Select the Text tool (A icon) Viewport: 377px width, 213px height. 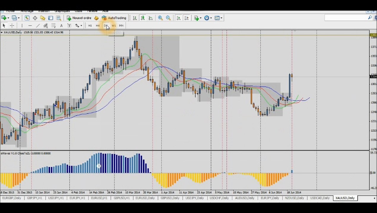[61, 26]
